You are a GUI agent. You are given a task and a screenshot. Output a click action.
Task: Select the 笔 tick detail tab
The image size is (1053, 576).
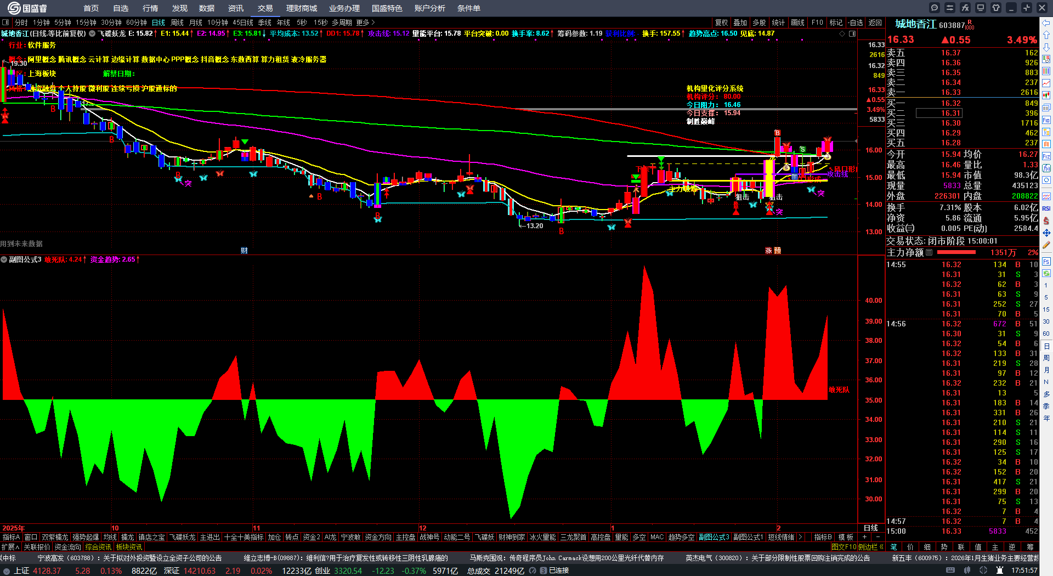point(894,547)
